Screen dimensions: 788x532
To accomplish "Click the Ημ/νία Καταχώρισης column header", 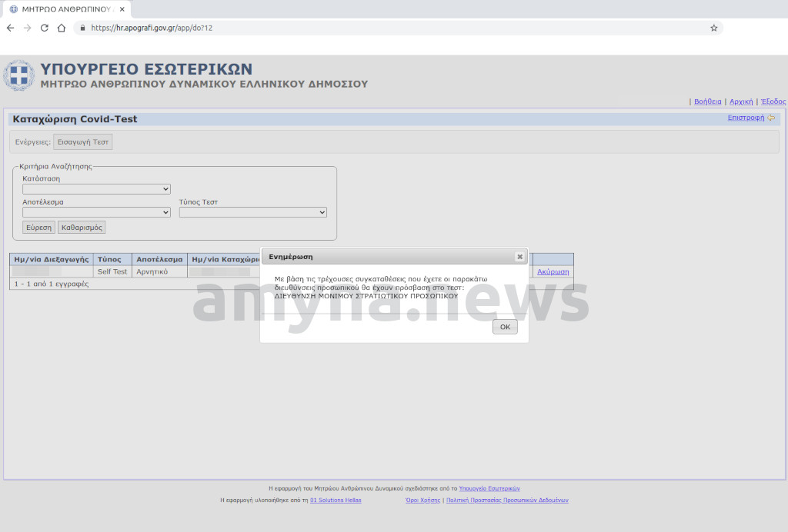I will click(x=224, y=260).
